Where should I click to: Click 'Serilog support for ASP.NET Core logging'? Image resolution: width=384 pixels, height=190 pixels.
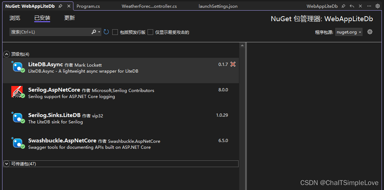(x=72, y=96)
